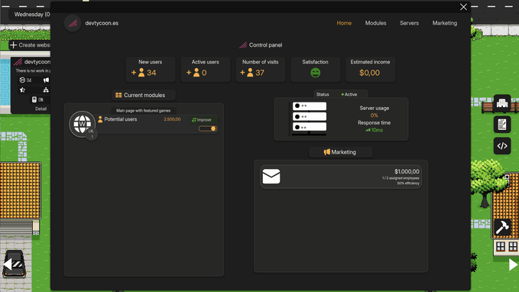Click the email marketing envelope icon
Viewport: 519px width, 292px height.
click(x=271, y=177)
